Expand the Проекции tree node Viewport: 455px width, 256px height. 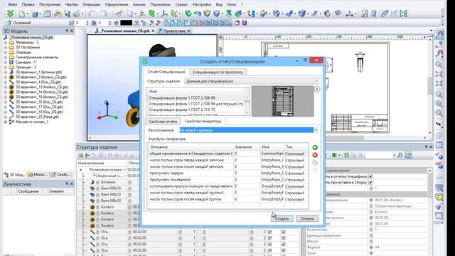(x=5, y=67)
